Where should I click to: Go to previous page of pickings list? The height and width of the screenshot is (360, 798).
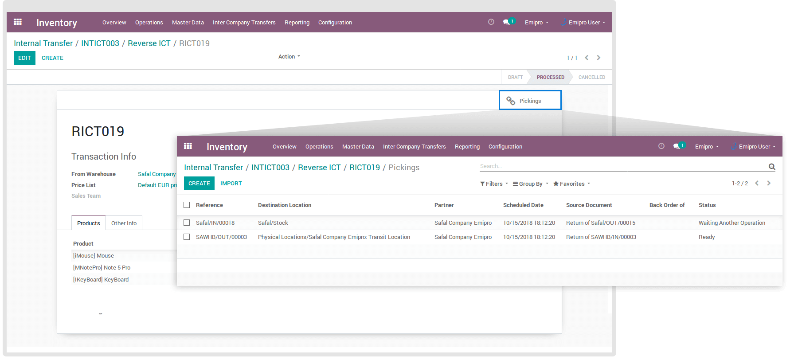pos(757,183)
